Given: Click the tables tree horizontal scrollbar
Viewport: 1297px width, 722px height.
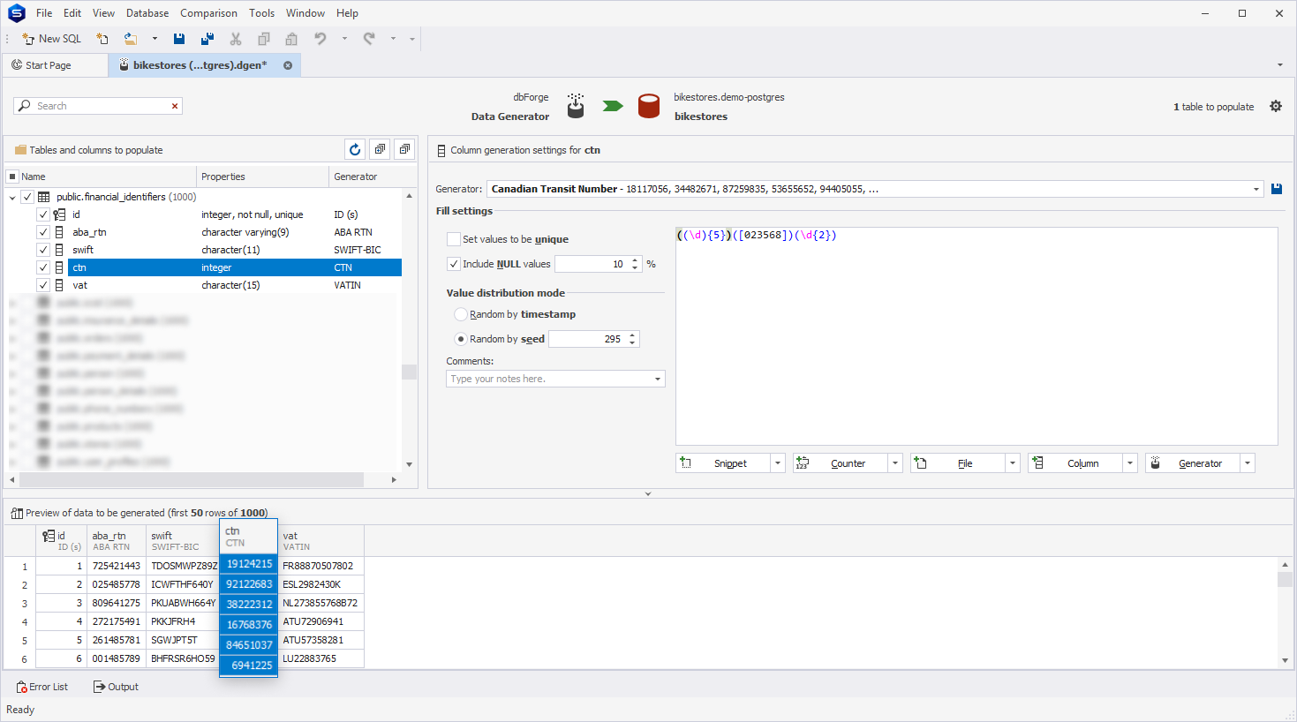Looking at the screenshot, I should coord(192,479).
